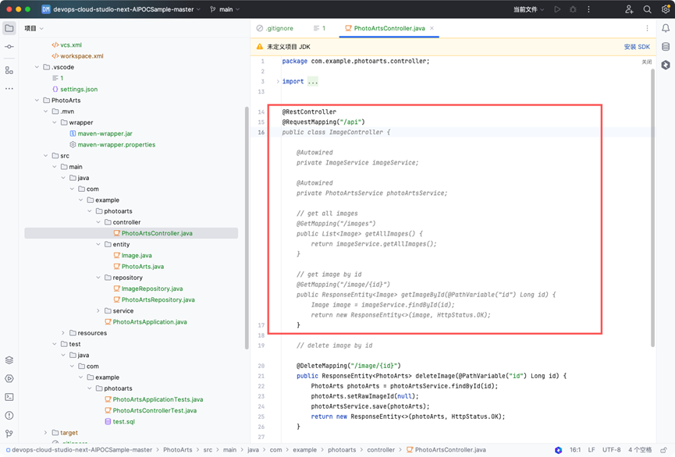The width and height of the screenshot is (675, 457).
Task: Click the controller breadcrumb in the status bar
Action: tap(381, 450)
